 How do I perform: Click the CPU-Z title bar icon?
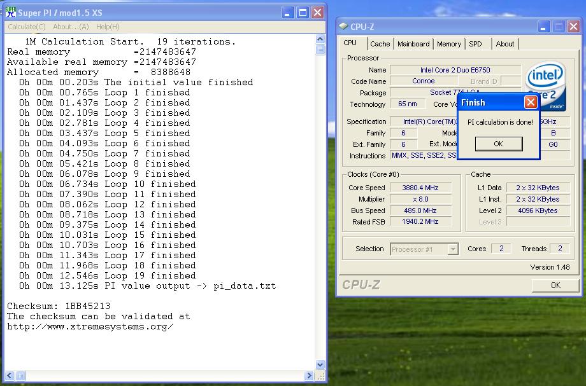tap(343, 27)
